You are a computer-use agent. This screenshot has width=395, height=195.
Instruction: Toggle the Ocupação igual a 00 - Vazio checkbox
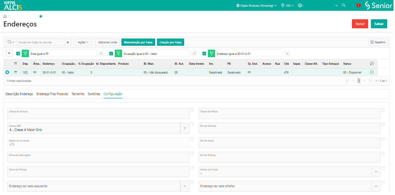pyautogui.click(x=111, y=54)
